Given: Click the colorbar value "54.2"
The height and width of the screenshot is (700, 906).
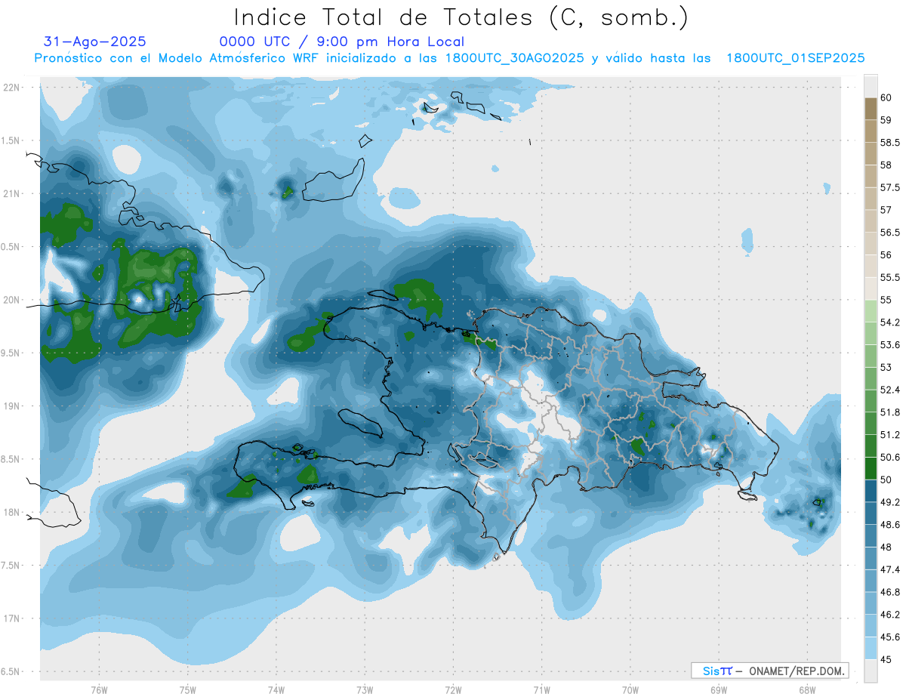Looking at the screenshot, I should click(891, 322).
